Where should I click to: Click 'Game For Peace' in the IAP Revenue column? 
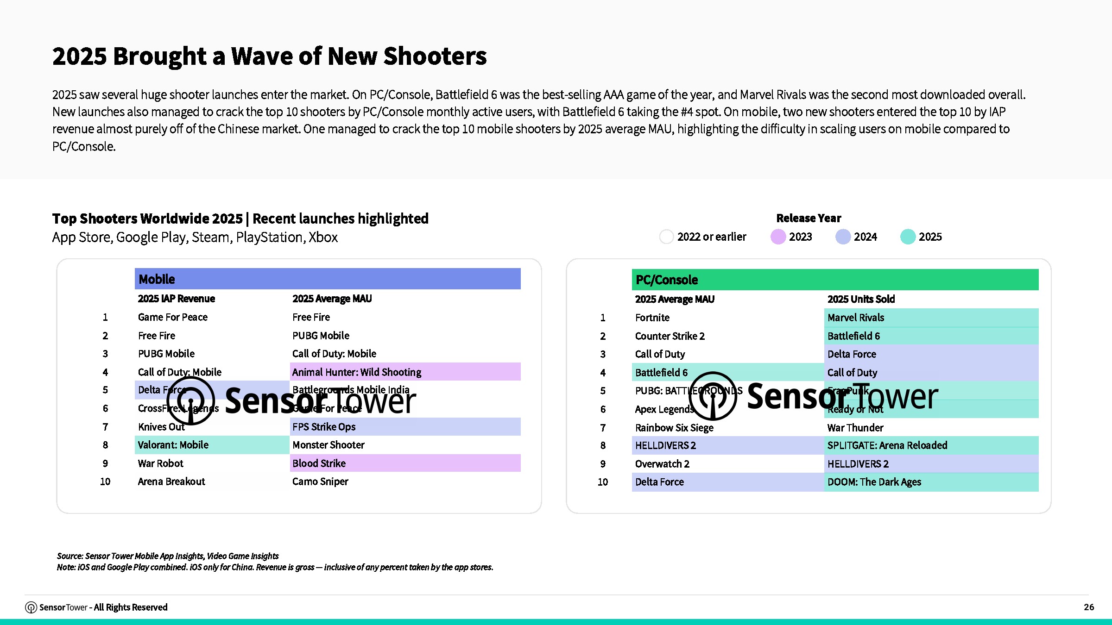point(173,317)
